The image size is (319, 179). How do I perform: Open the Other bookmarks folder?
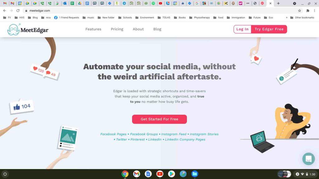[x=302, y=18]
